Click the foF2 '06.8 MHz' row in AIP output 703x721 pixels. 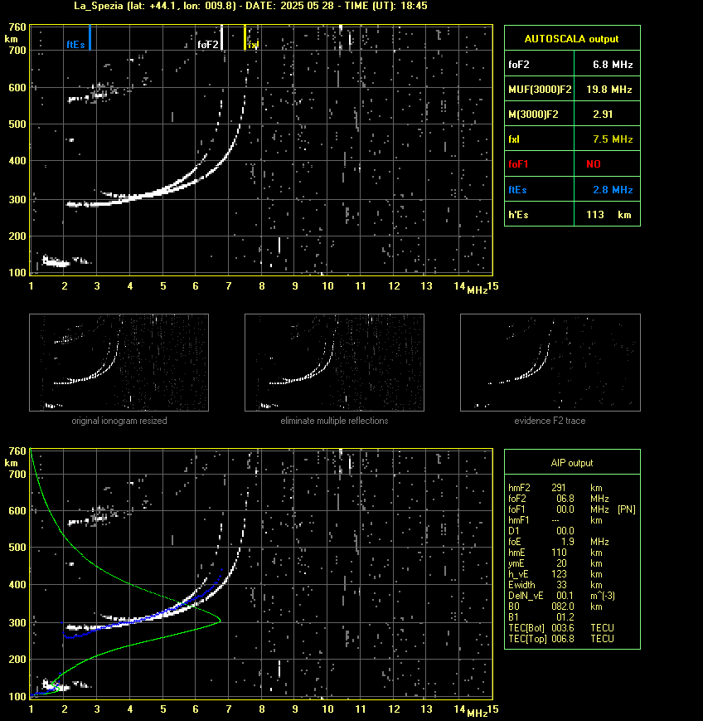558,499
